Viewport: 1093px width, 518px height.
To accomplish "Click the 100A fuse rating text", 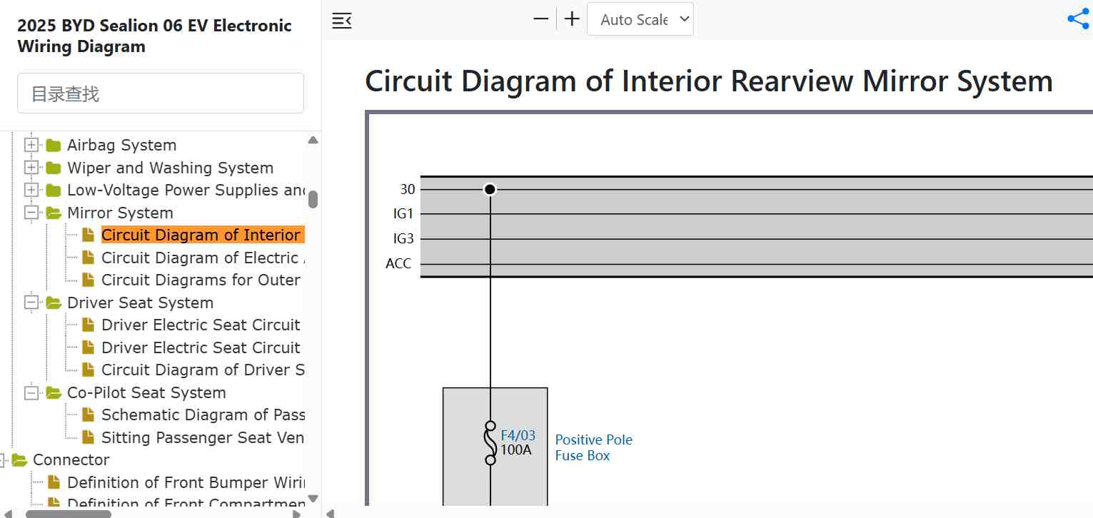I will coord(515,451).
